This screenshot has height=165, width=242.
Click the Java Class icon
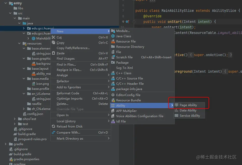click(x=113, y=36)
